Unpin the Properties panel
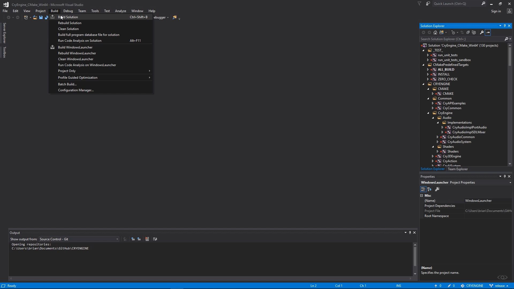The width and height of the screenshot is (514, 289). click(x=504, y=176)
